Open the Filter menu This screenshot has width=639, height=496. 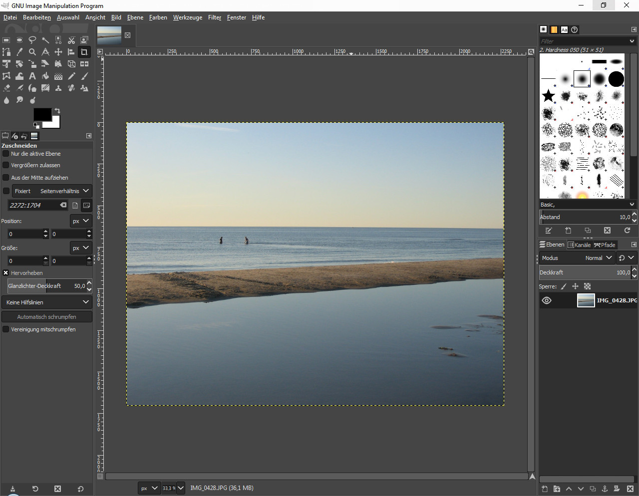point(215,17)
